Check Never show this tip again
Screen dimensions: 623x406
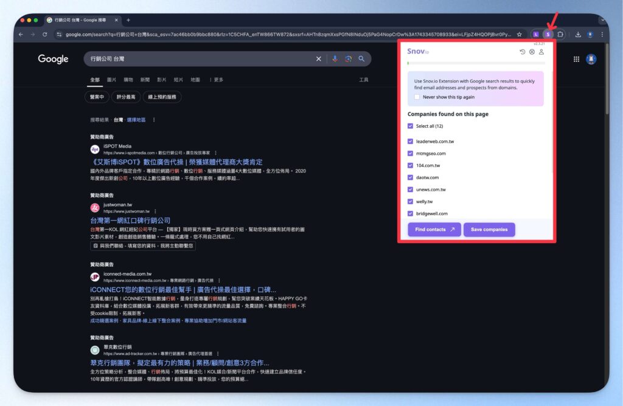pos(417,97)
